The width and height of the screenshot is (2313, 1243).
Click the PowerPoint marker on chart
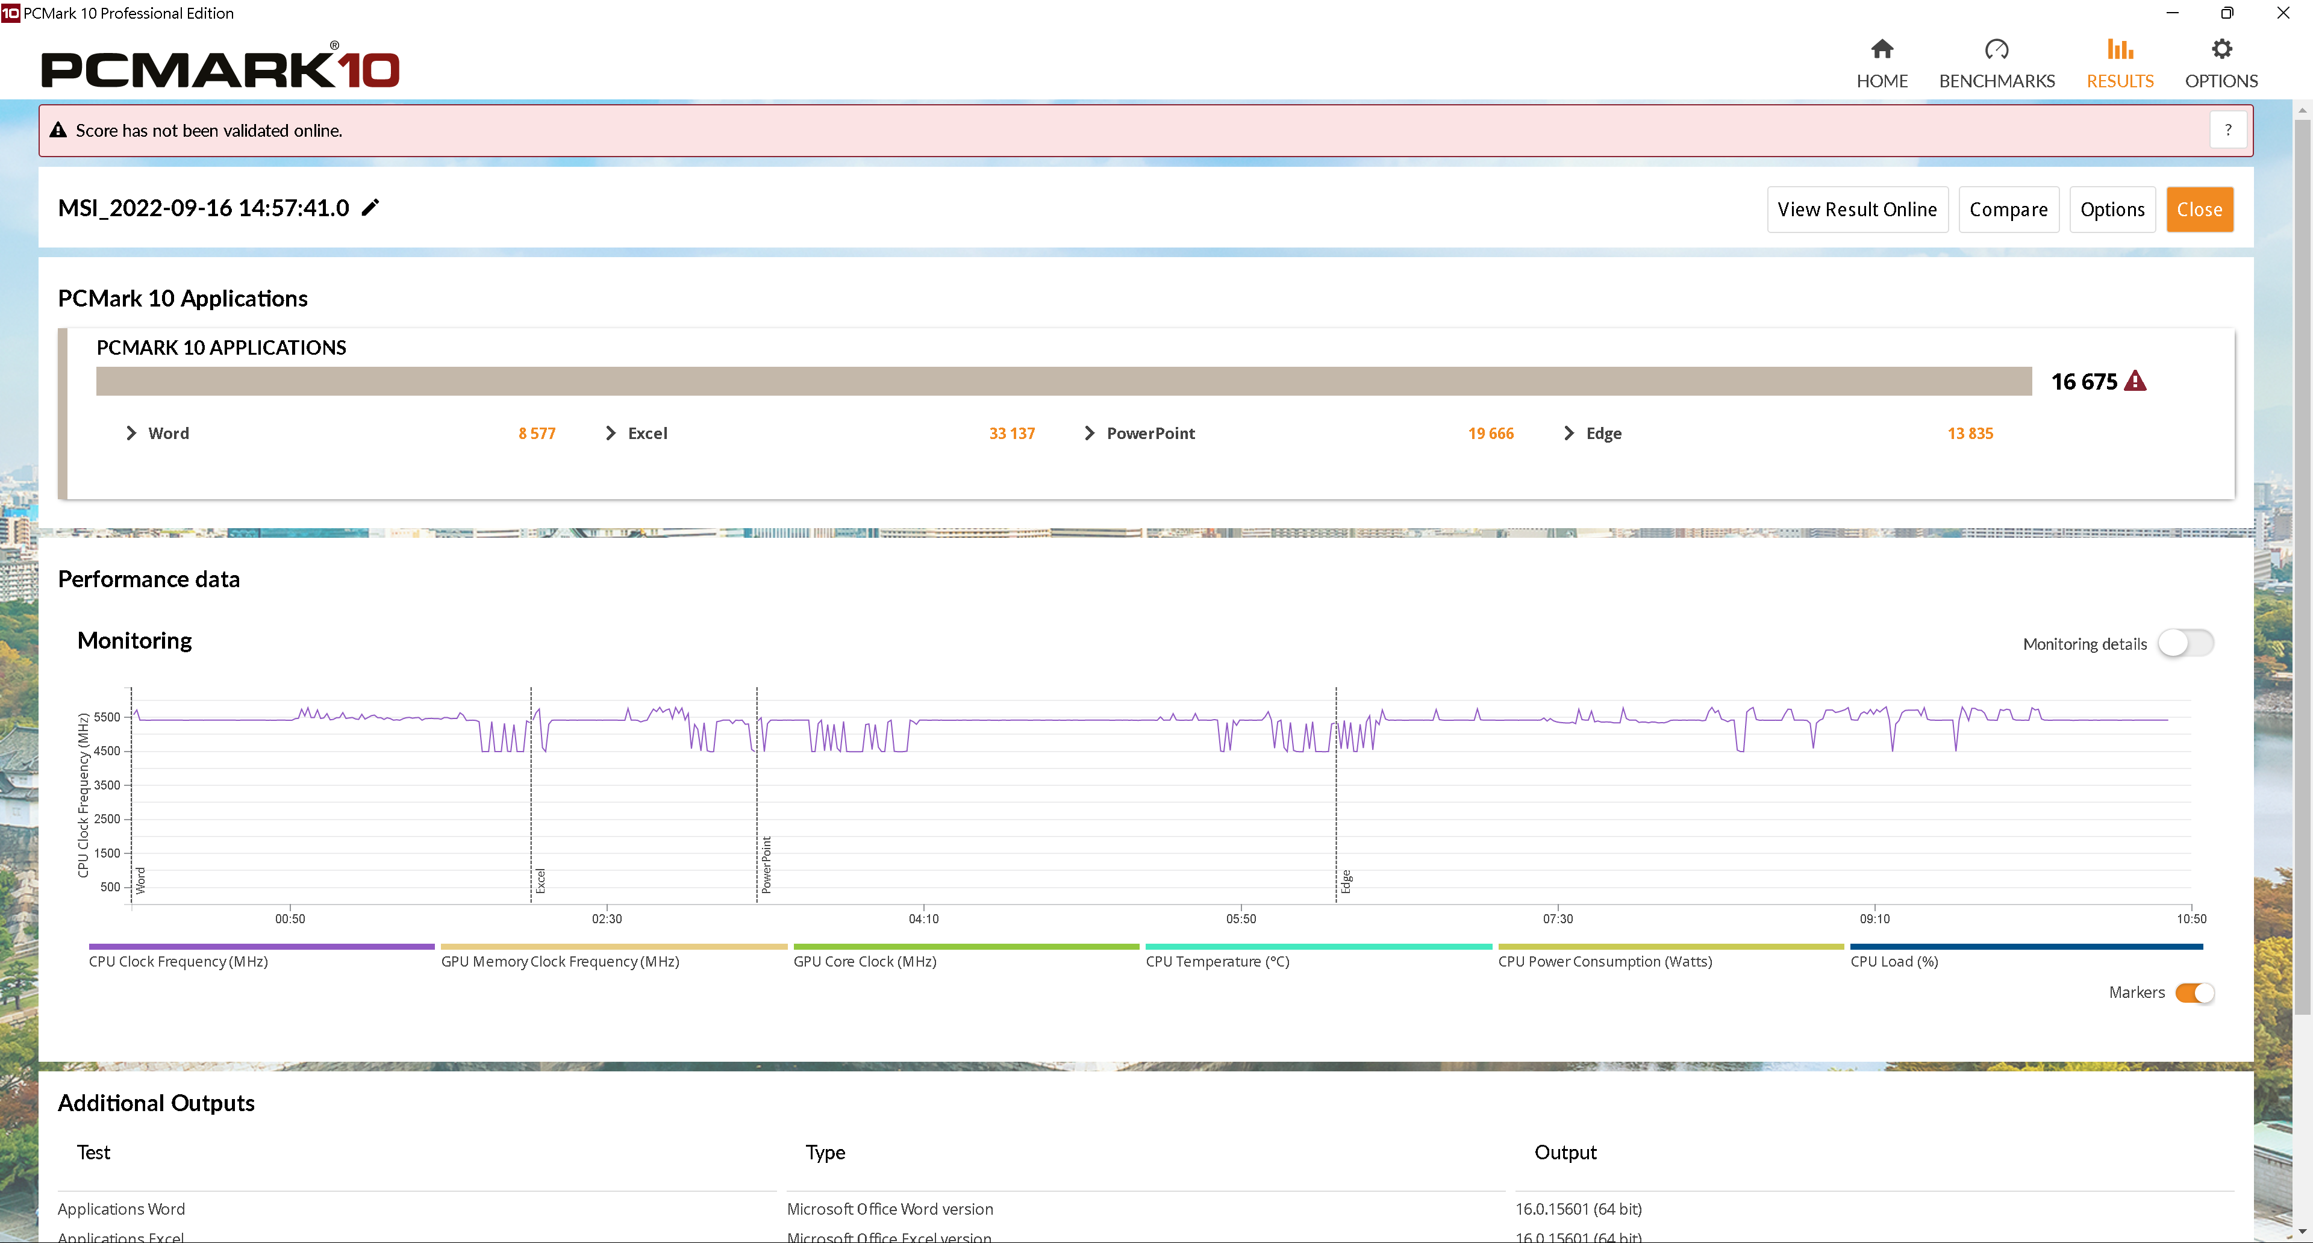pyautogui.click(x=767, y=865)
